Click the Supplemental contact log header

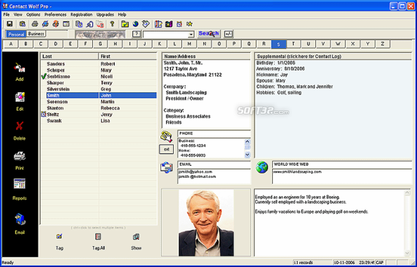(x=333, y=56)
